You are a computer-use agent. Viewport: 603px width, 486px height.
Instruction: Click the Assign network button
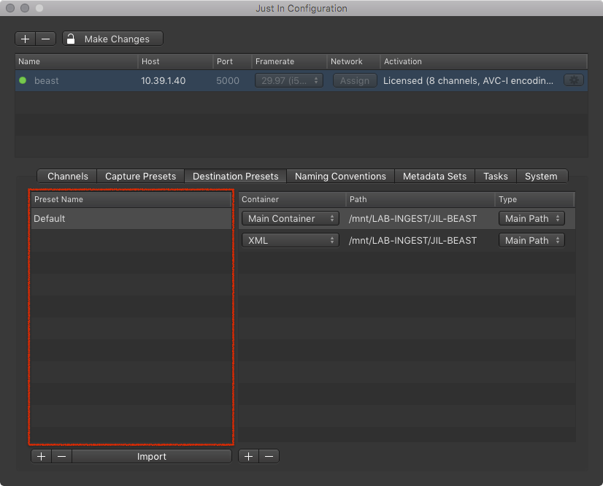355,80
